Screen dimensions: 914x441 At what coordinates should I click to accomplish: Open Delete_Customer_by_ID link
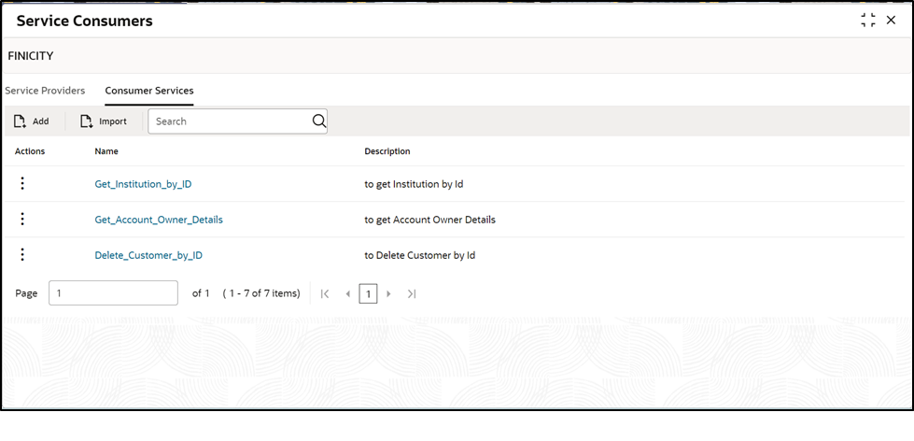point(148,255)
